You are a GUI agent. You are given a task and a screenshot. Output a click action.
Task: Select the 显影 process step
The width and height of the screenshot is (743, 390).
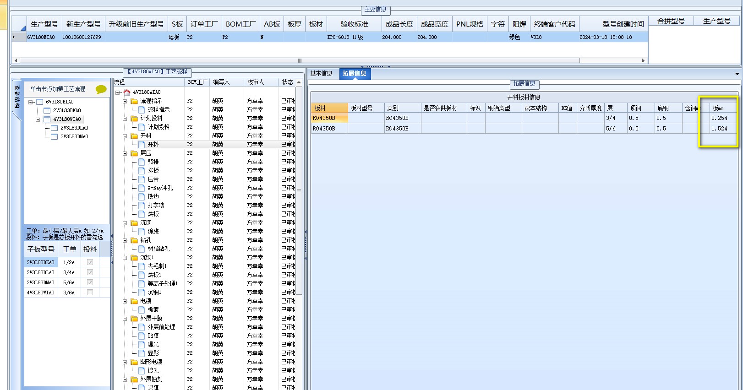tap(153, 353)
